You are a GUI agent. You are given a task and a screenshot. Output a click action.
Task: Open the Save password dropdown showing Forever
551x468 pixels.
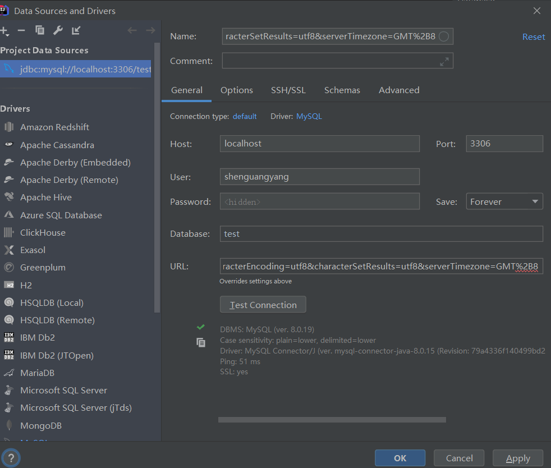pos(504,201)
